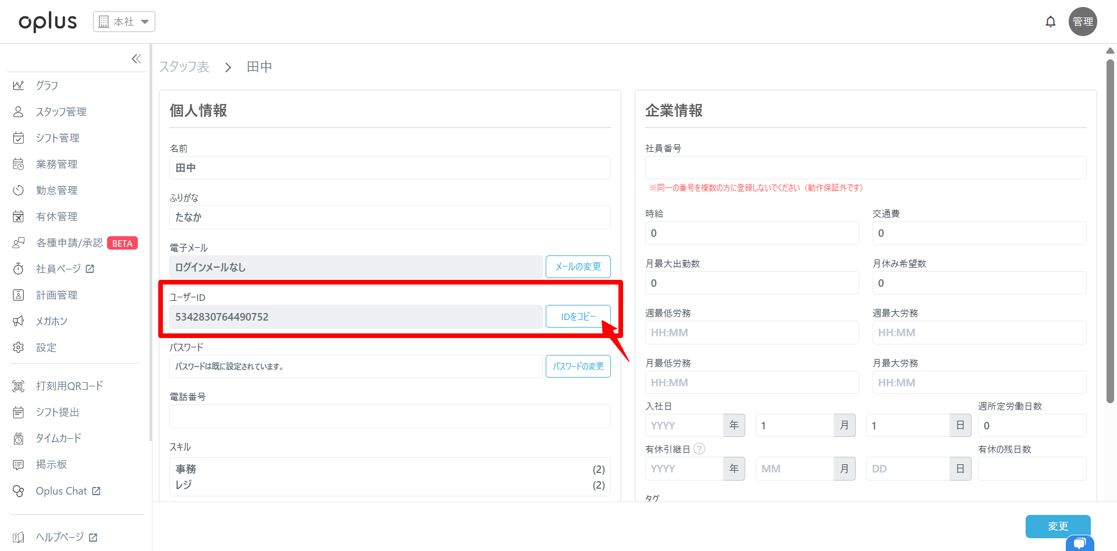Click the 設定 gear icon
The image size is (1117, 551).
point(19,347)
